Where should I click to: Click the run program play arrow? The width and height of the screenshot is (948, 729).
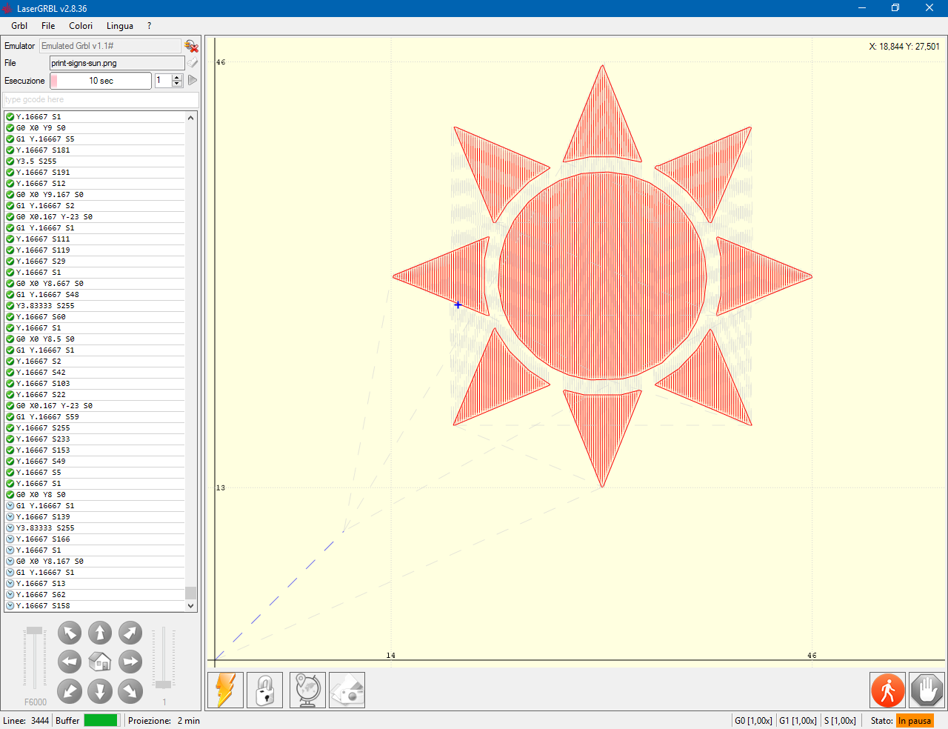pos(193,80)
